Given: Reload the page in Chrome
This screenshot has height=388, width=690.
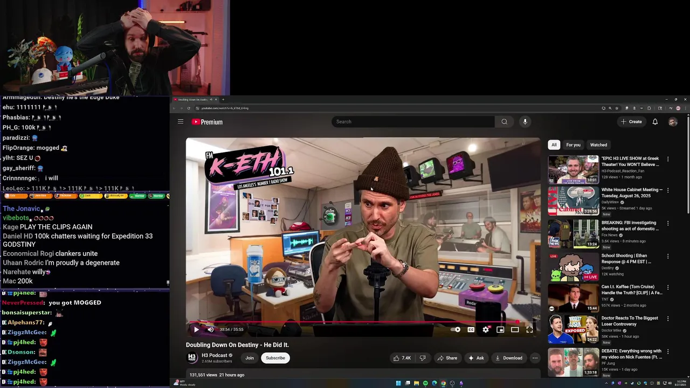Looking at the screenshot, I should pos(189,108).
